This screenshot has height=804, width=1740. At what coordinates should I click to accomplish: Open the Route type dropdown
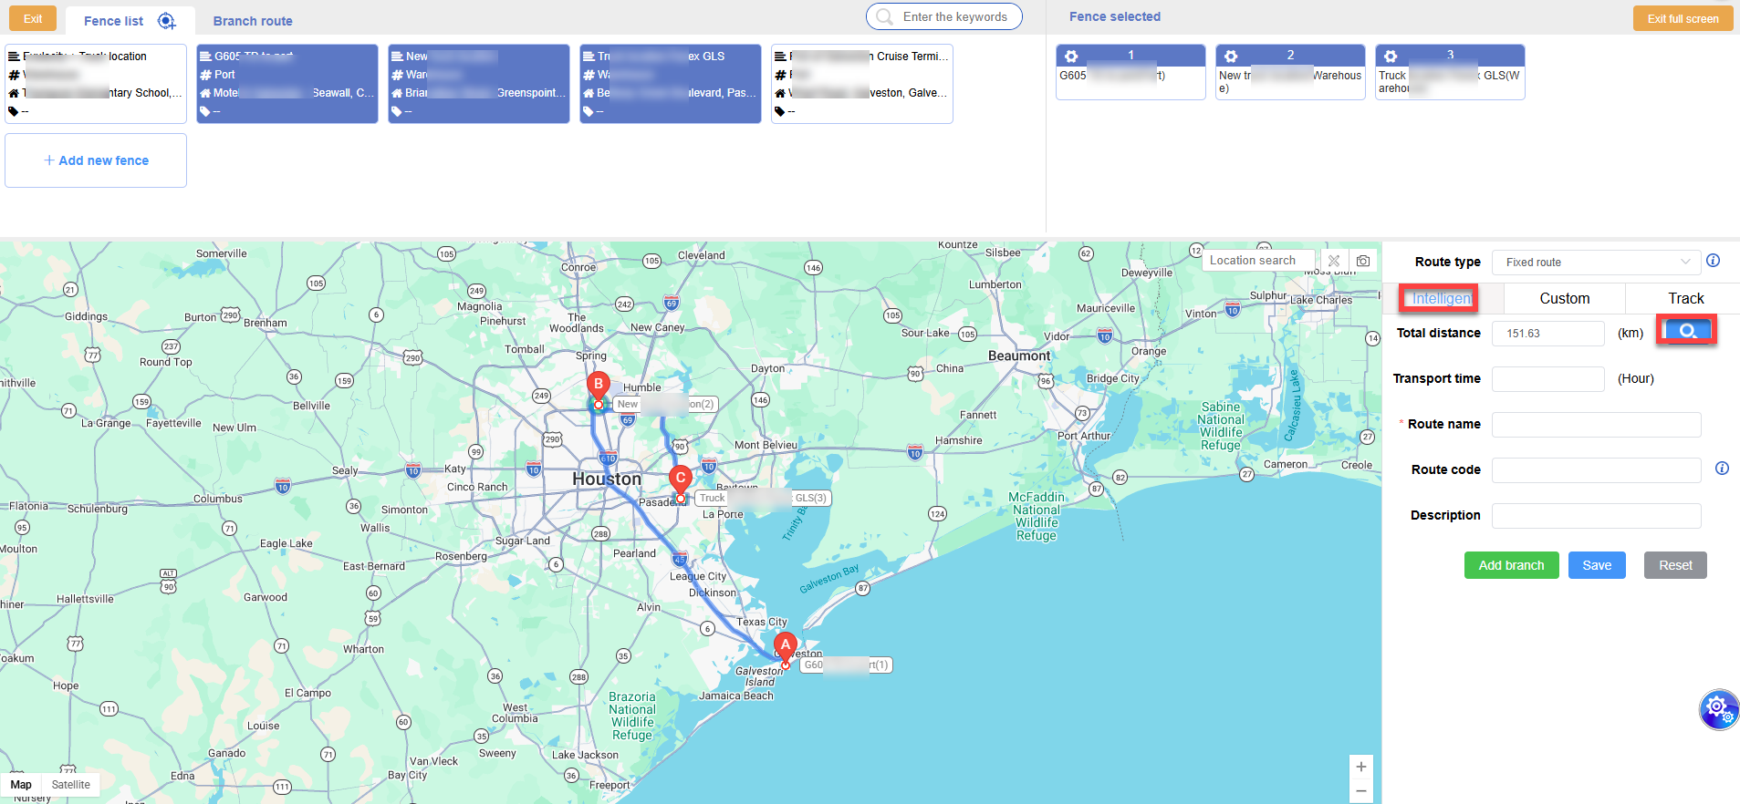(1596, 263)
